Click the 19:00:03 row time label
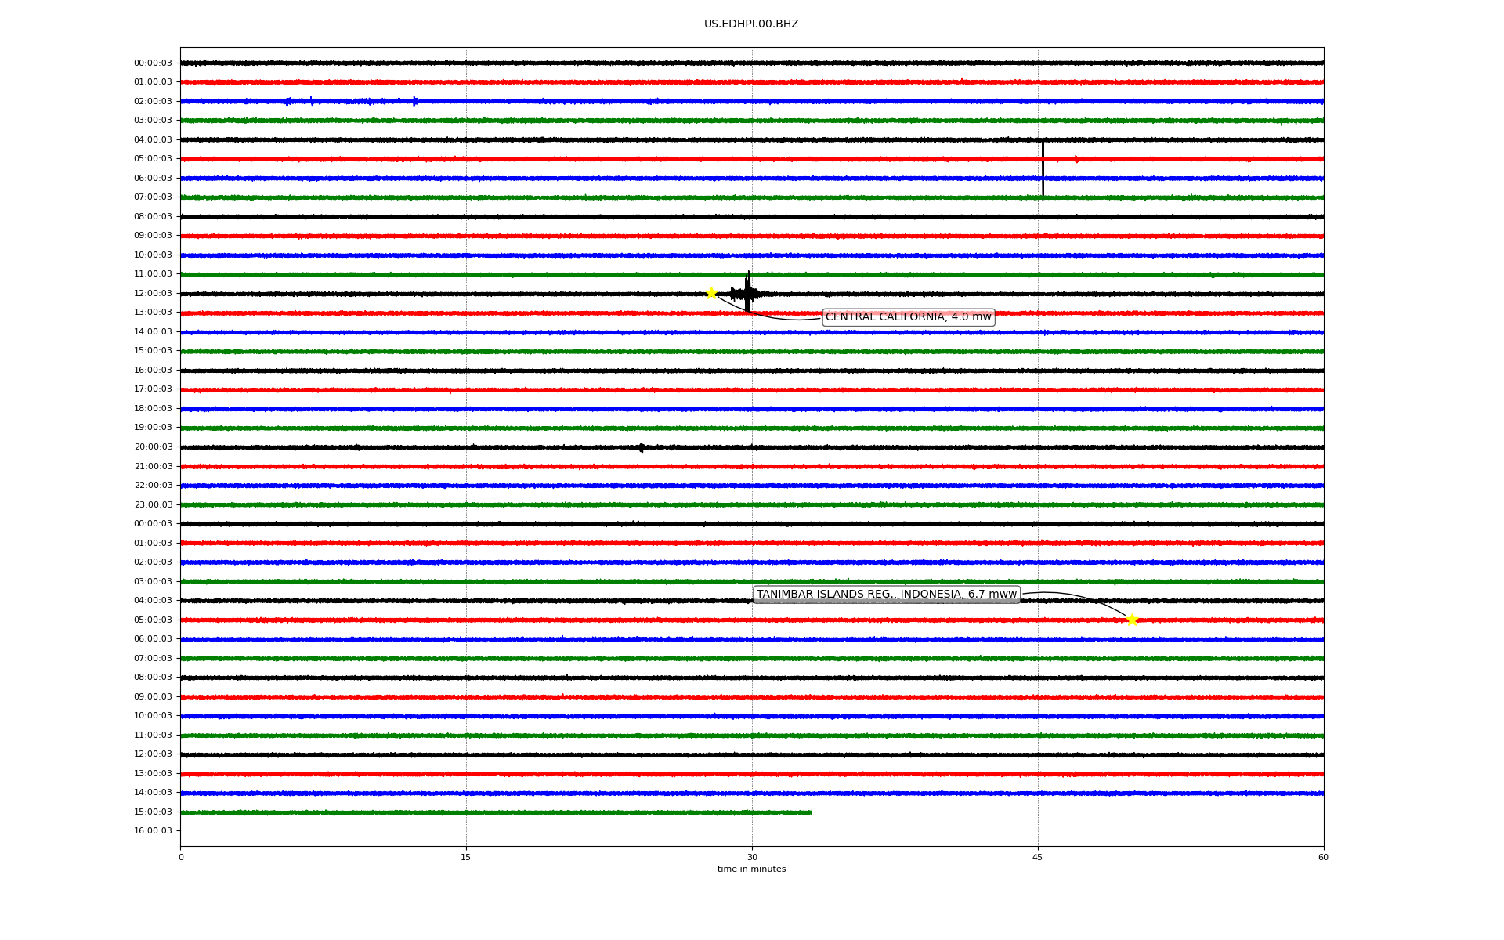1504x940 pixels. [x=153, y=428]
